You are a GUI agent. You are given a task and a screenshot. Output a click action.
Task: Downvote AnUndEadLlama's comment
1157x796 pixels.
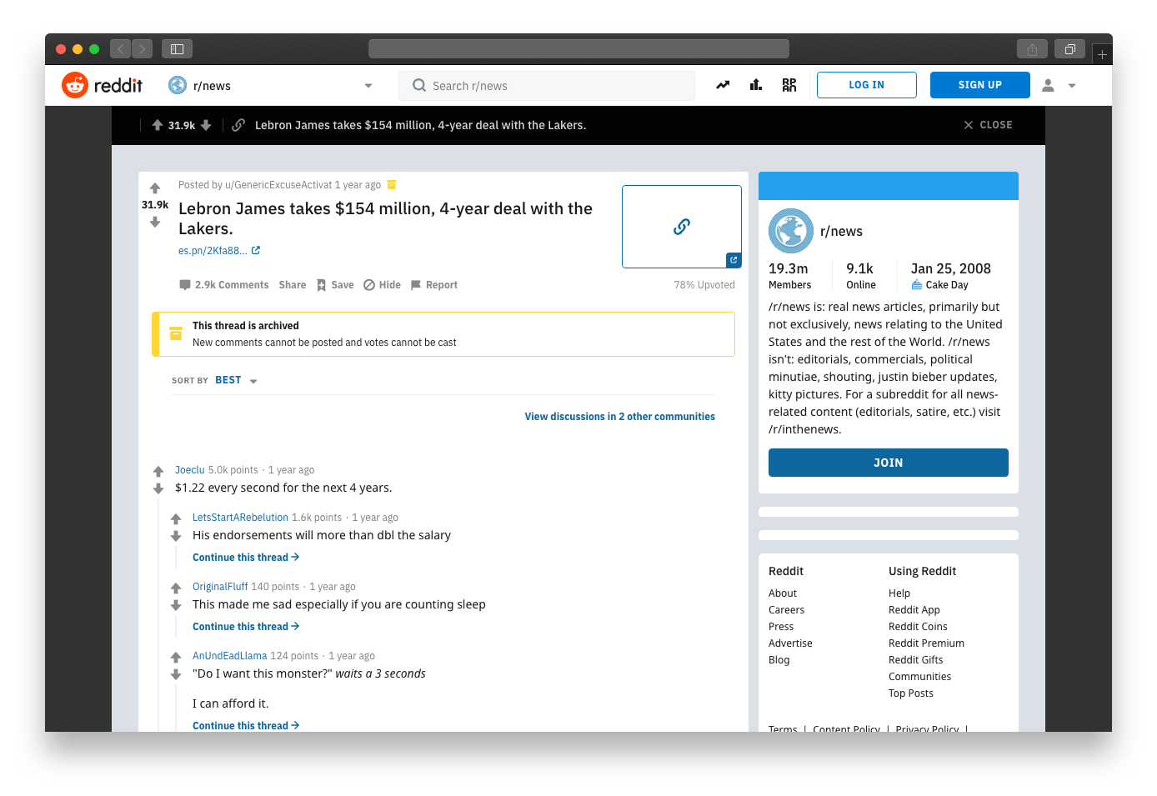(176, 674)
